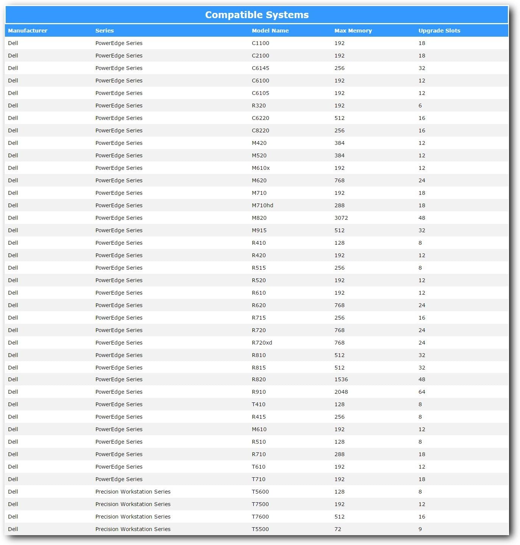520x545 pixels.
Task: Click Dell in the T5500 row
Action: click(x=13, y=529)
